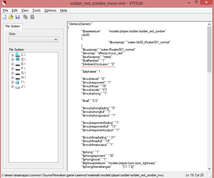Click the "$half" "0.5" line
Viewport: 214px width, 178px height.
(90, 101)
